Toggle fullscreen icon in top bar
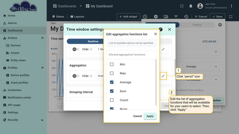This screenshot has height=134, width=239. (x=182, y=6)
